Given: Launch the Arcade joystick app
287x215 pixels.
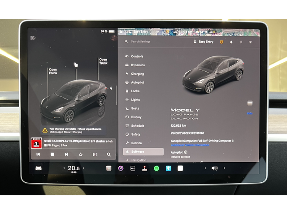Looking at the screenshot, I should (x=144, y=168).
